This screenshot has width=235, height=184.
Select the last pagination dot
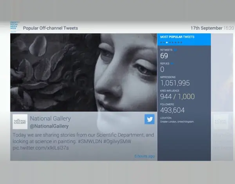tap(181, 42)
